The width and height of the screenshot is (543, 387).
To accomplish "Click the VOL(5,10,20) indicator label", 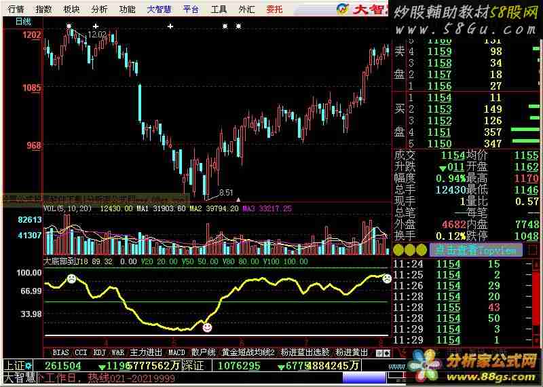I will [67, 208].
